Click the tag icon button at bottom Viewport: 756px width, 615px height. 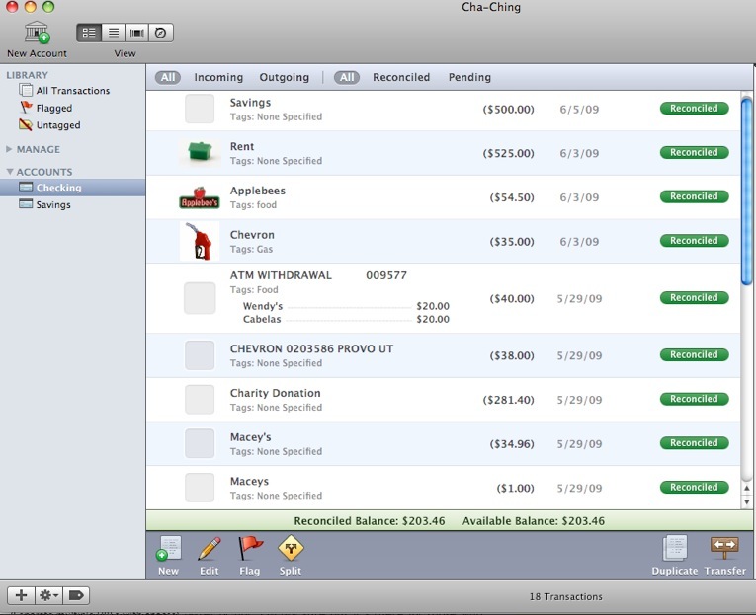click(x=76, y=595)
